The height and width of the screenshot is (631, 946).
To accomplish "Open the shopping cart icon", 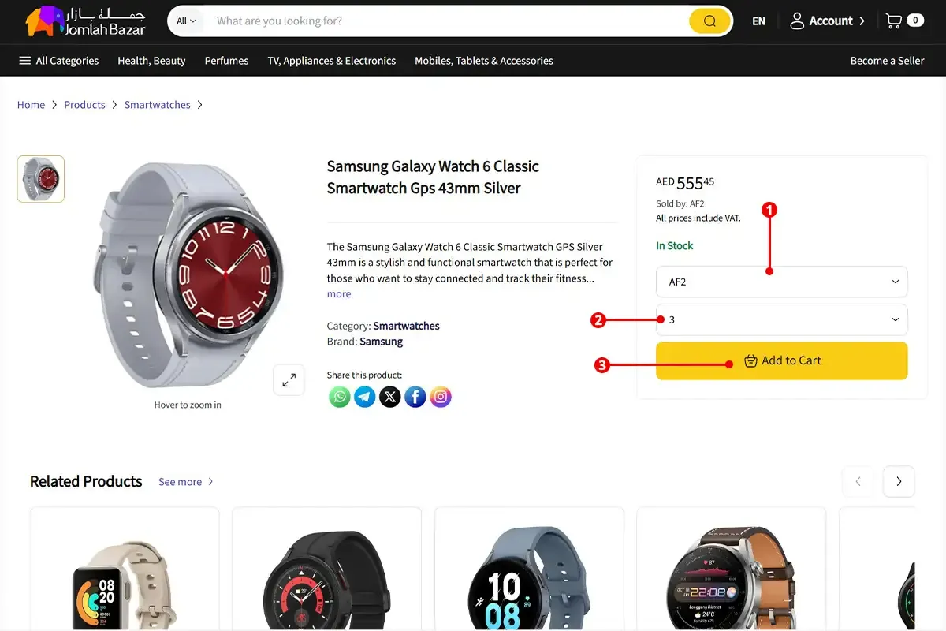I will click(894, 21).
